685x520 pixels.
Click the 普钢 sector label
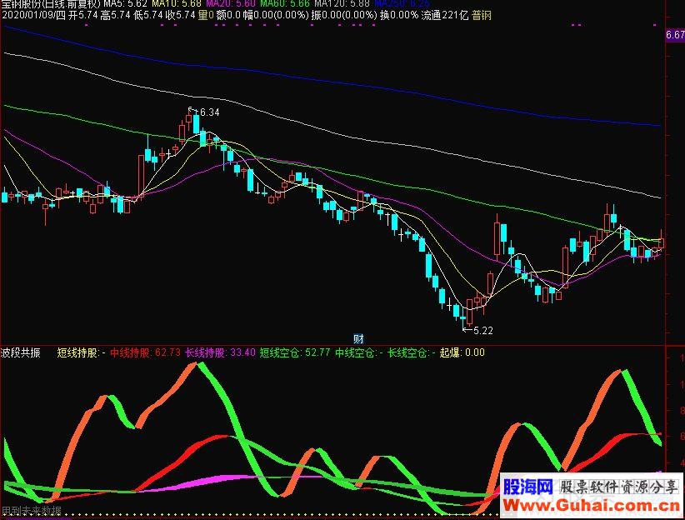click(482, 15)
